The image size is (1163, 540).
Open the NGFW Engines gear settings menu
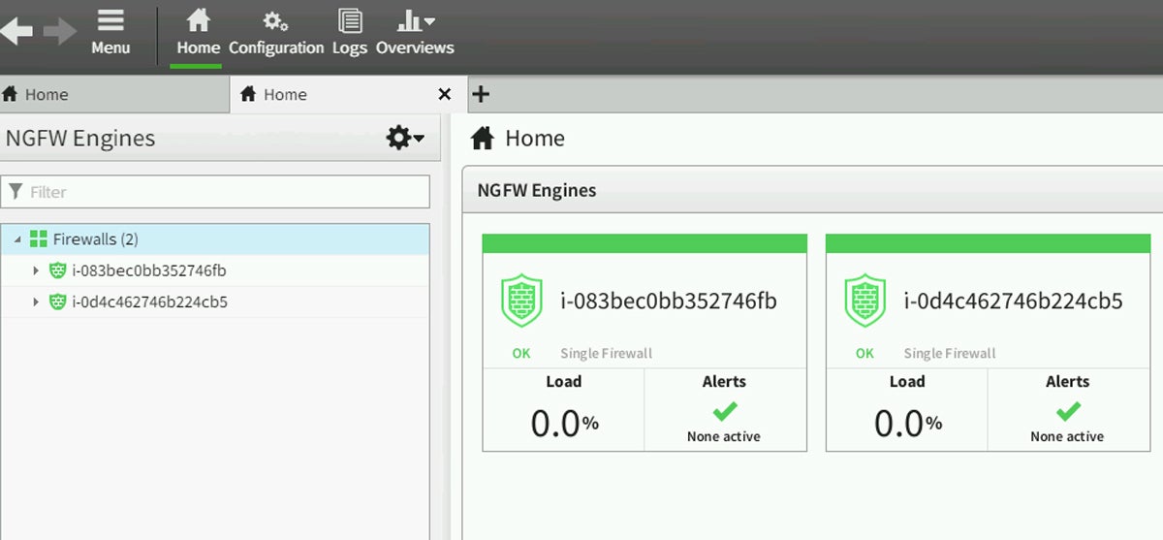(405, 139)
